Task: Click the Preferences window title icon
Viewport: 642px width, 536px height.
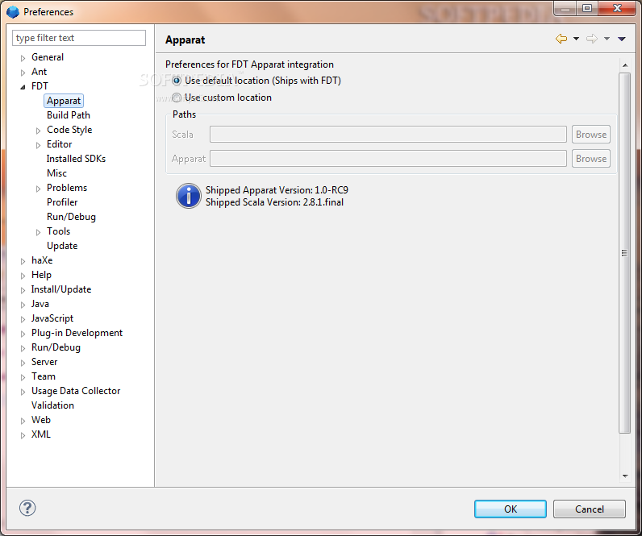Action: [x=13, y=12]
